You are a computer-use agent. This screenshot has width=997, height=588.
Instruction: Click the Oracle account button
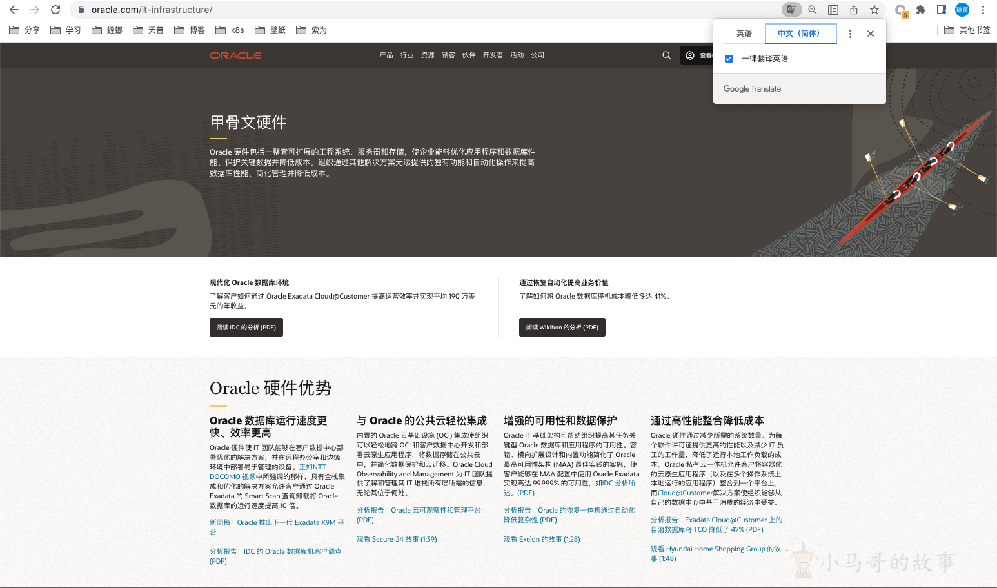[697, 55]
